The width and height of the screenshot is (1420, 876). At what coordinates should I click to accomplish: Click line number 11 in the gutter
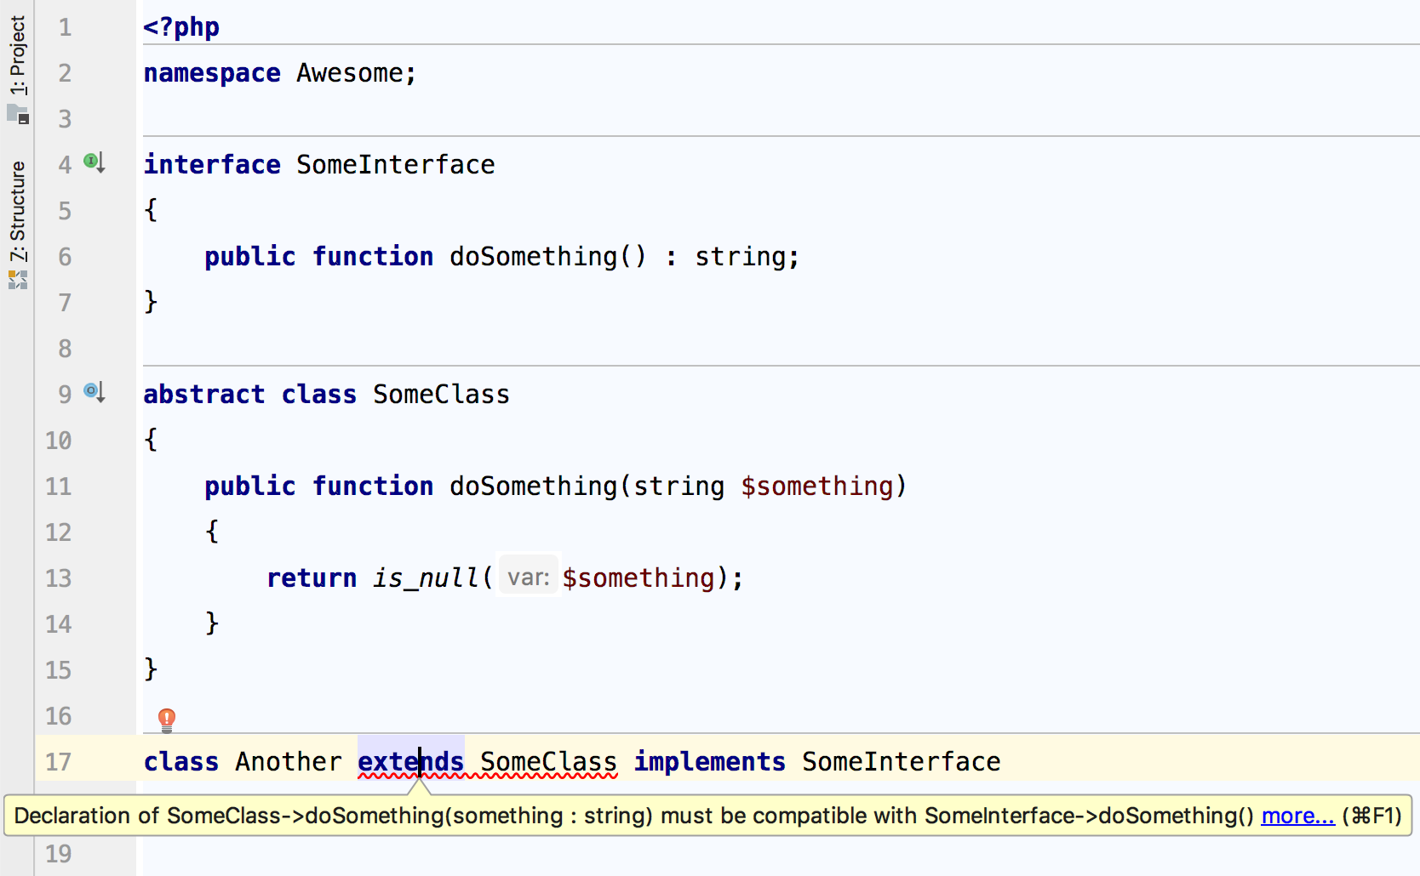click(x=58, y=486)
